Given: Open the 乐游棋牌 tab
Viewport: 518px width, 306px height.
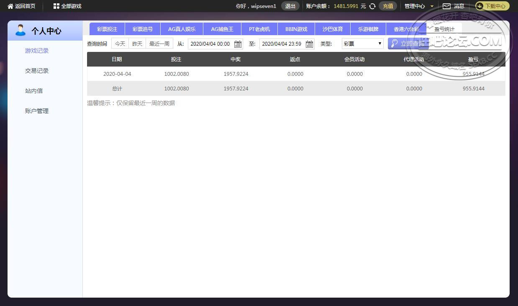Looking at the screenshot, I should pyautogui.click(x=368, y=29).
